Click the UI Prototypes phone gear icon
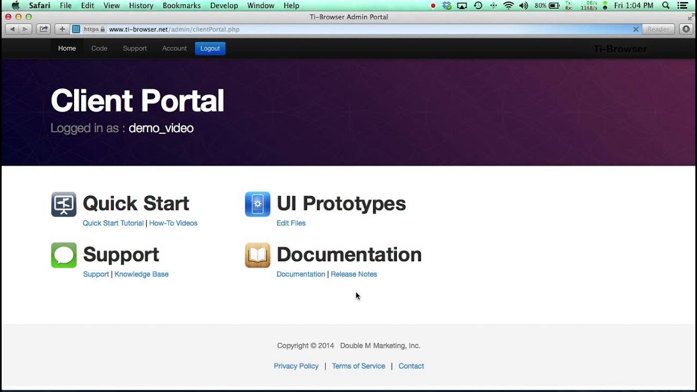The height and width of the screenshot is (392, 697). 258,204
